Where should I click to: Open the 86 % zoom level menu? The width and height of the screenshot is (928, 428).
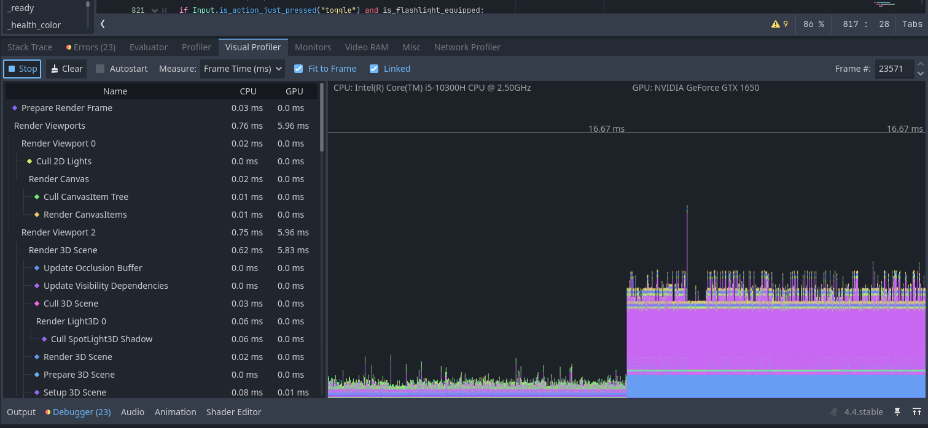tap(813, 24)
